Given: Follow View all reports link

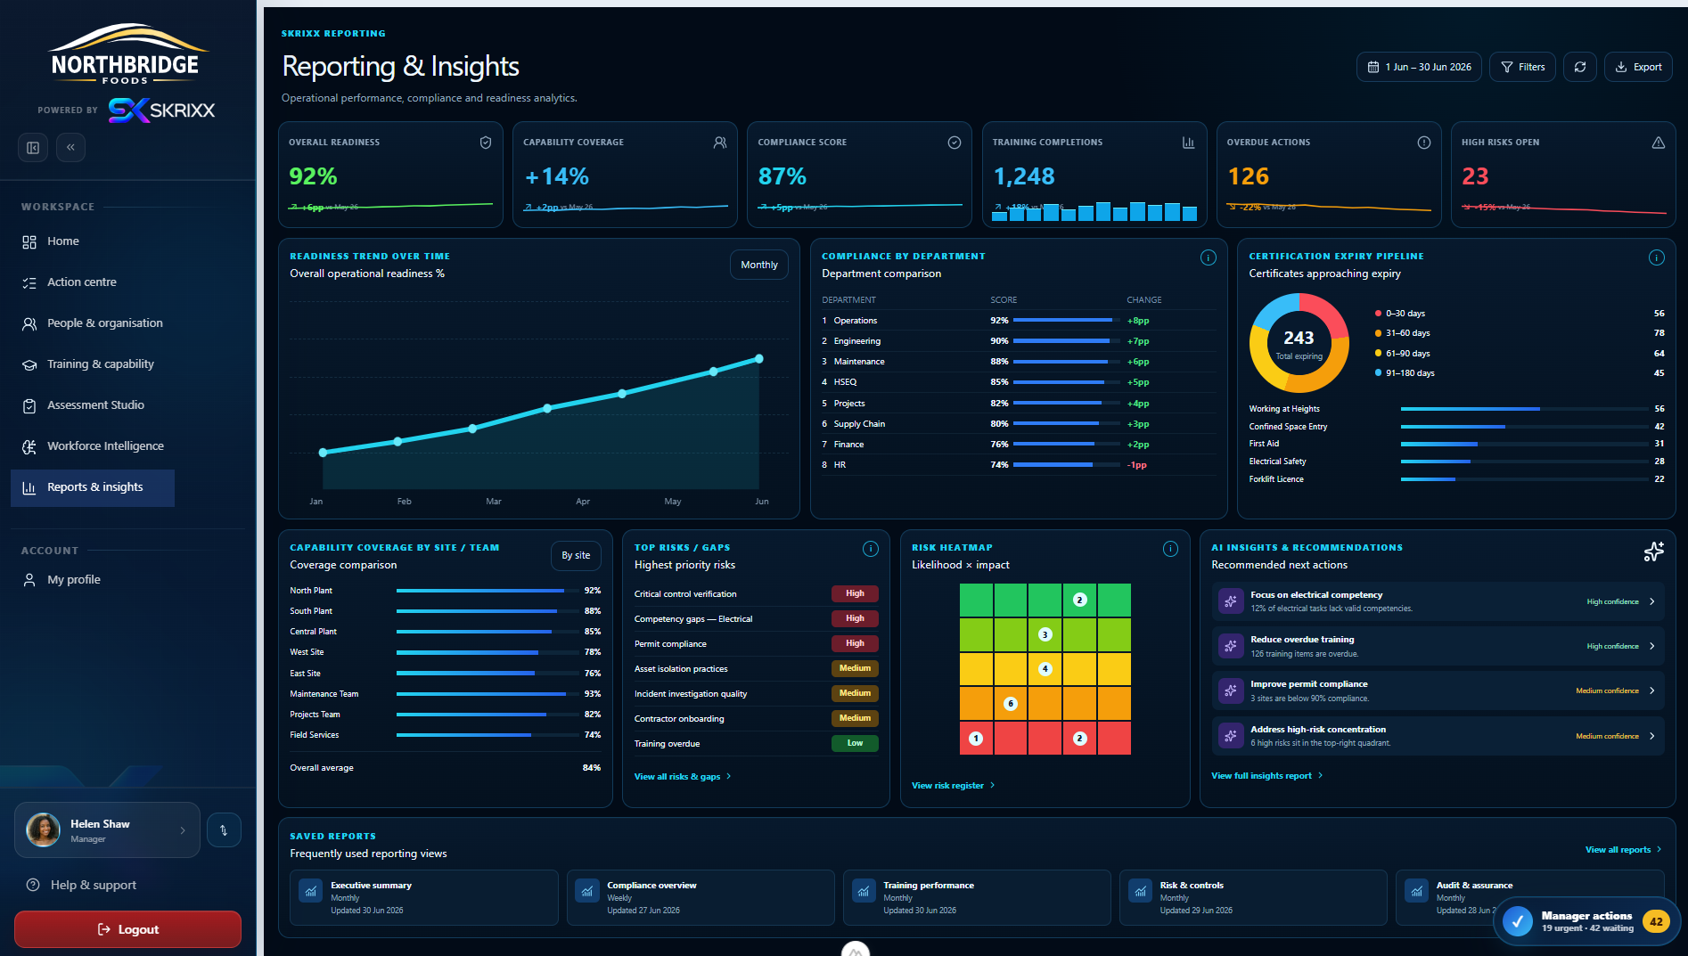Looking at the screenshot, I should [1624, 850].
